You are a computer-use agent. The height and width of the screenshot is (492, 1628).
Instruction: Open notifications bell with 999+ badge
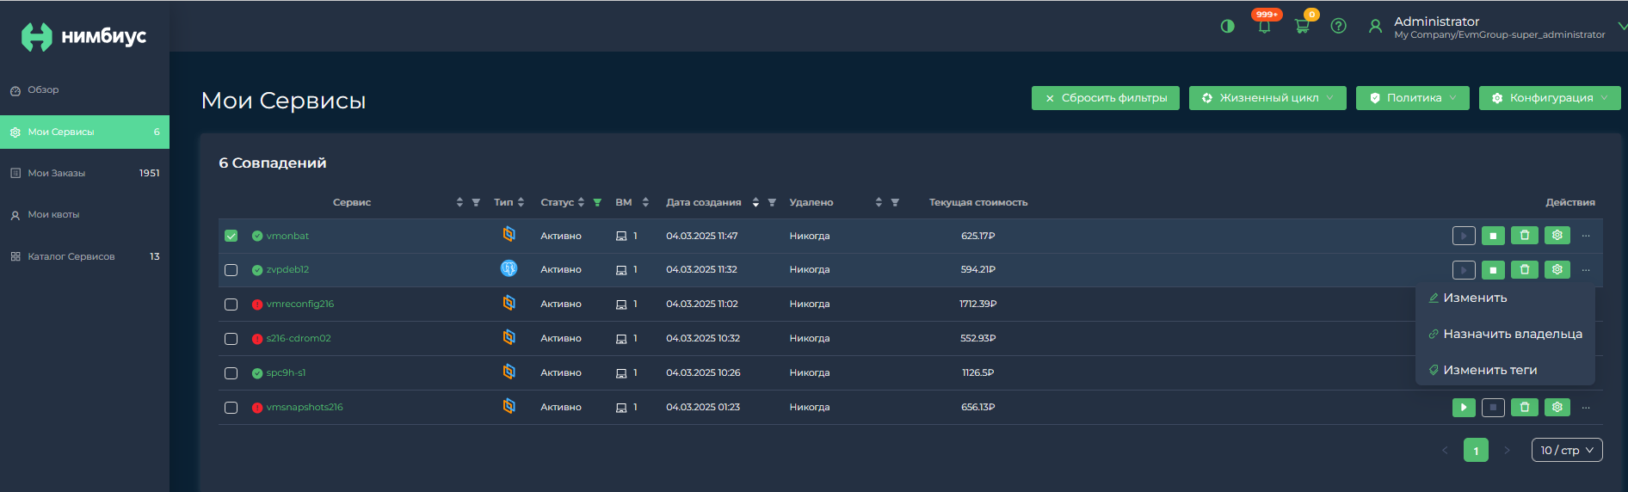(x=1264, y=26)
